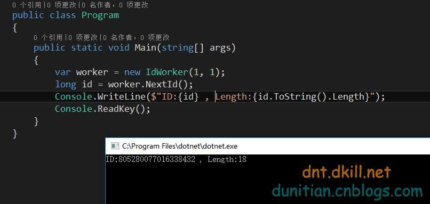This screenshot has height=204, width=430.
Task: Click the 'string' keyword in Main's parameters
Action: 178,47
